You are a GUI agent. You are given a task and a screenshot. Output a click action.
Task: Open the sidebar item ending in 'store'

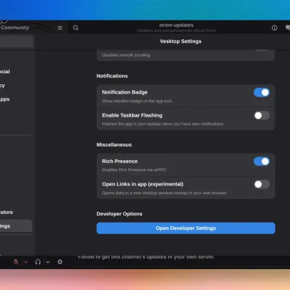(x=7, y=212)
